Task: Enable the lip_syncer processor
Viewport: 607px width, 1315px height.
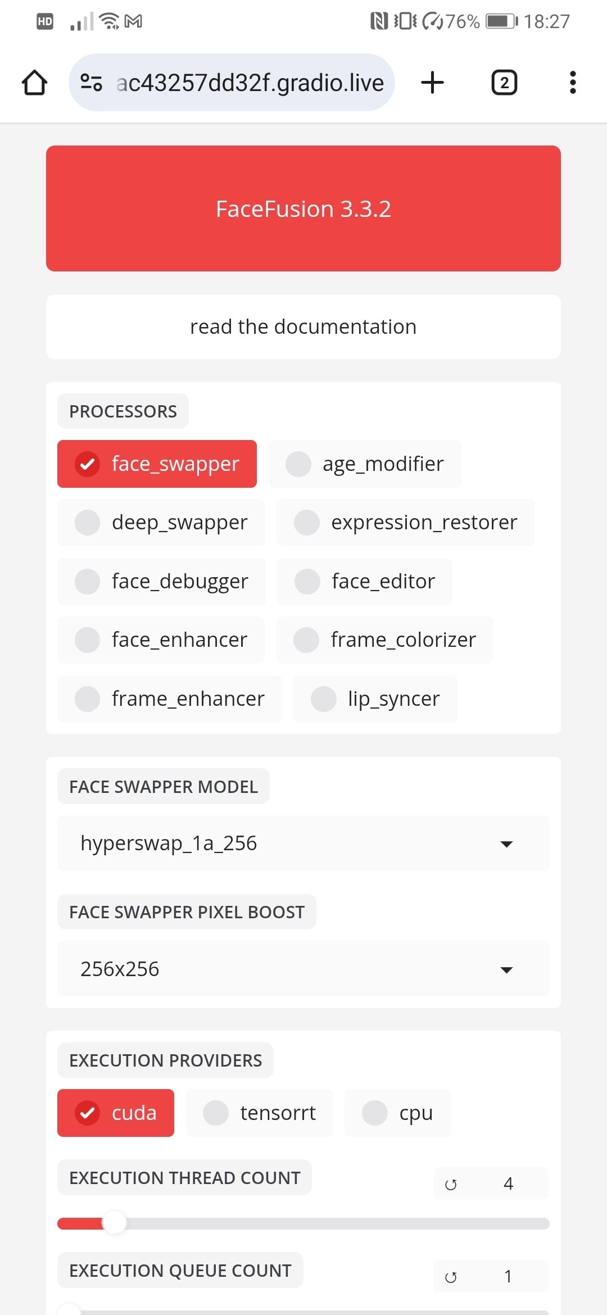Action: (375, 699)
